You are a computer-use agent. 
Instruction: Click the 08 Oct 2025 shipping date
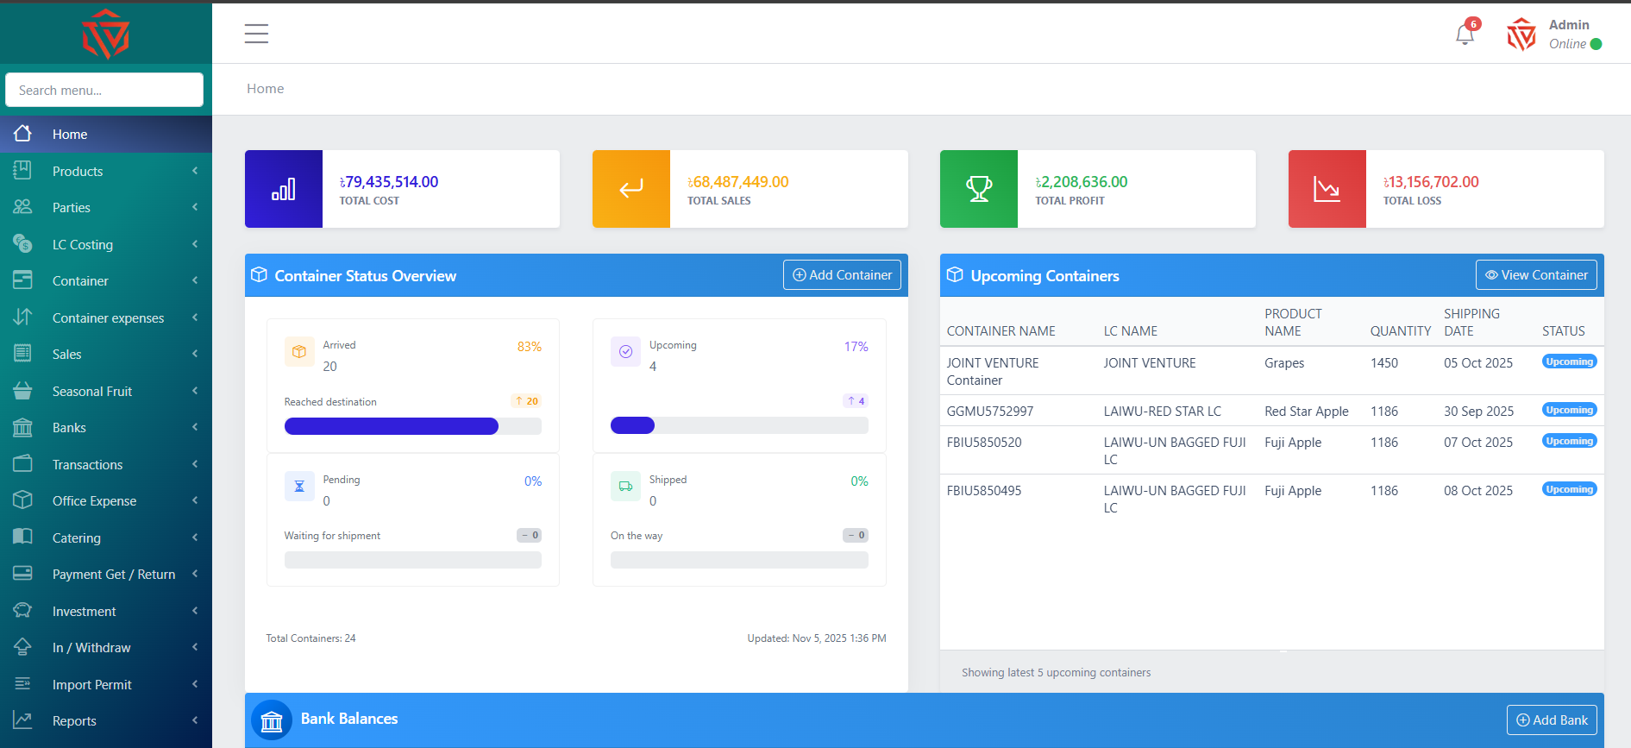click(1478, 491)
